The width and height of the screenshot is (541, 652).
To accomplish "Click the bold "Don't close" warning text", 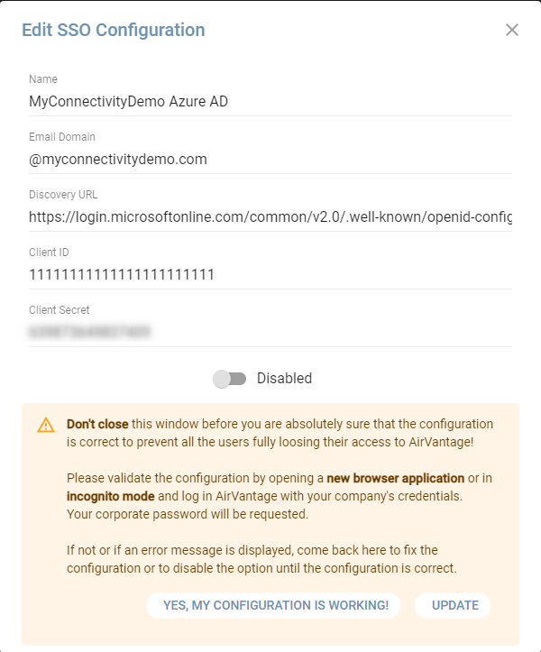I will (x=99, y=424).
